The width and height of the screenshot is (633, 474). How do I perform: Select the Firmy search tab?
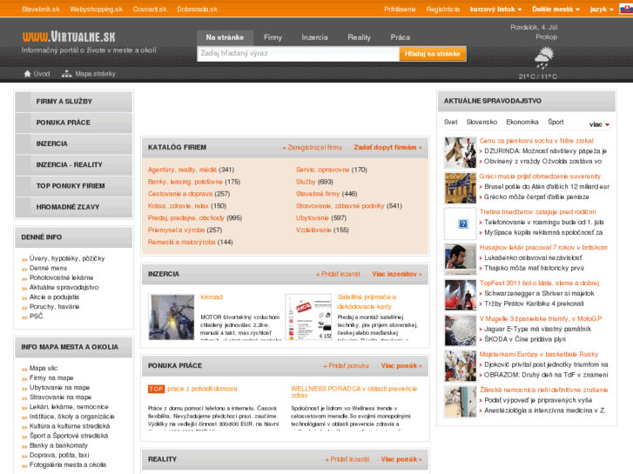pos(273,37)
